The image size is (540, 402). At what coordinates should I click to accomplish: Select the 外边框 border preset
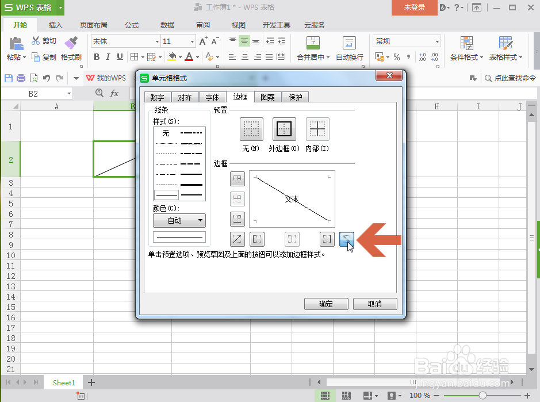[284, 129]
